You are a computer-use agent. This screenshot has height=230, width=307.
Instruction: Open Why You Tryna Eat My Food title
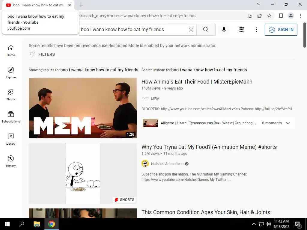(x=209, y=147)
